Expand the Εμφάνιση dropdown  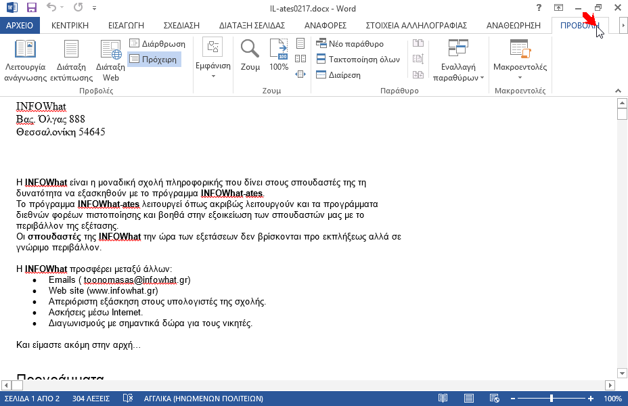click(213, 59)
